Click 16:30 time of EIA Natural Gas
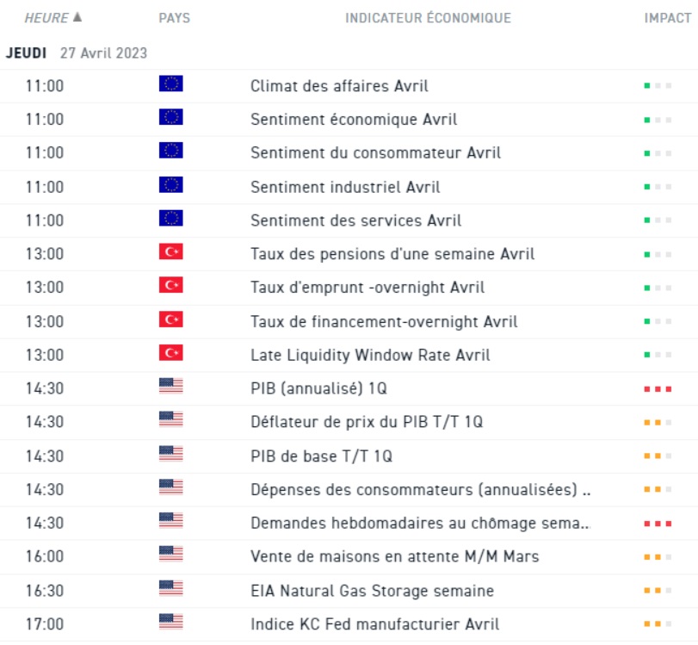This screenshot has height=645, width=698. (44, 591)
